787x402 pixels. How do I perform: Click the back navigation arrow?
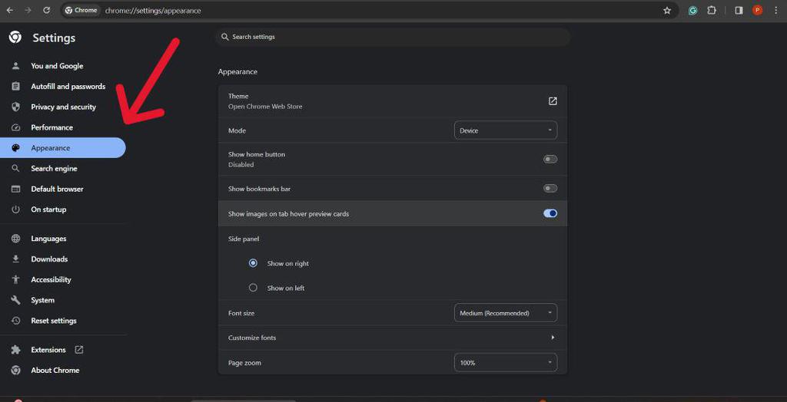tap(9, 11)
